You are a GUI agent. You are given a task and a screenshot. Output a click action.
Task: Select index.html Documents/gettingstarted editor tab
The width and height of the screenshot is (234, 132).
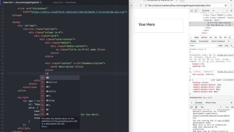click(x=21, y=3)
